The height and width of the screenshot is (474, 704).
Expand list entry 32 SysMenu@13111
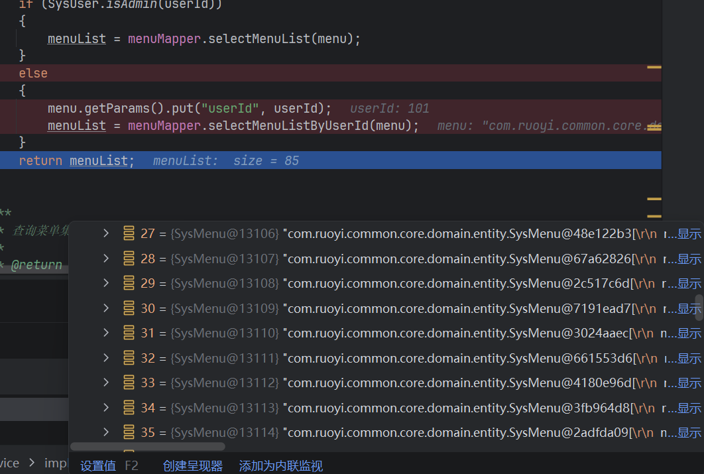106,358
